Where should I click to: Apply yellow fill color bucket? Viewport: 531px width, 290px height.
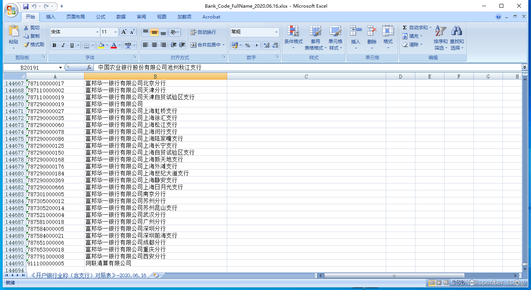point(101,45)
